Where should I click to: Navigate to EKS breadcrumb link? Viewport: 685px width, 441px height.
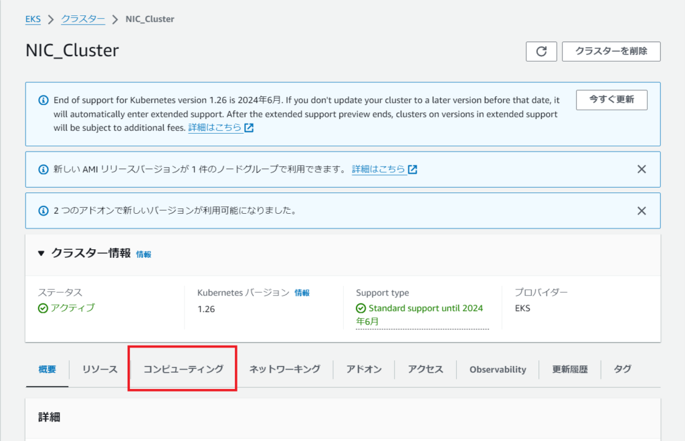tap(33, 19)
